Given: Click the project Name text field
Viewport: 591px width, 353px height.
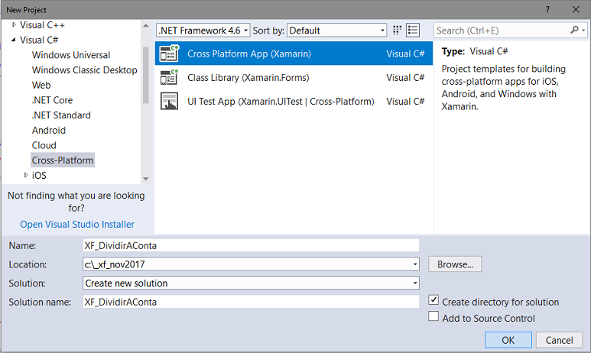Looking at the screenshot, I should pyautogui.click(x=251, y=245).
